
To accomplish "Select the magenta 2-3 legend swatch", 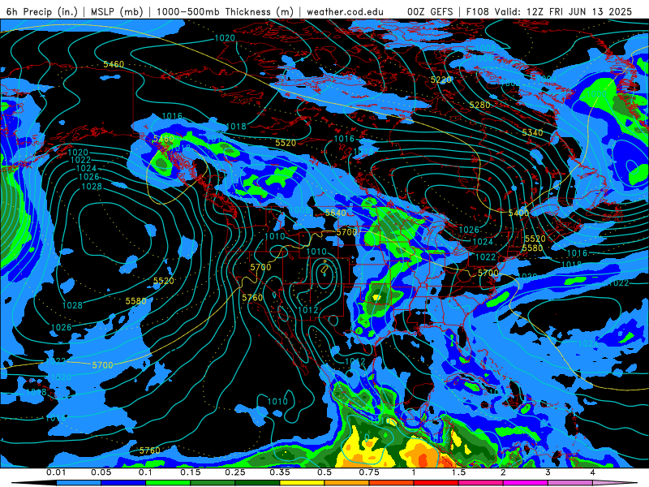I will (526, 483).
